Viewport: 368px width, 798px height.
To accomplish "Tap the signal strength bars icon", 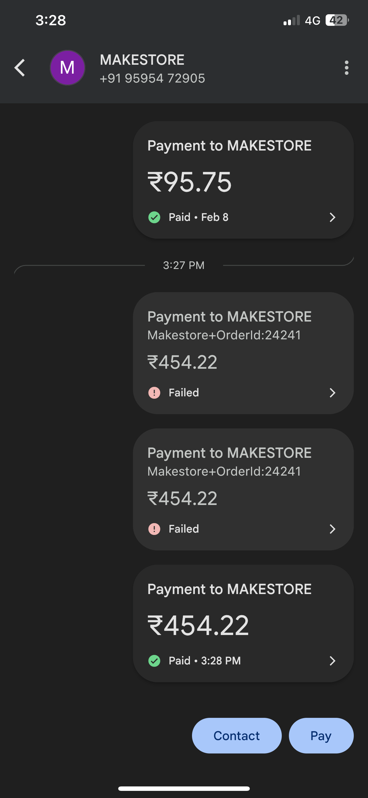I will pos(292,20).
